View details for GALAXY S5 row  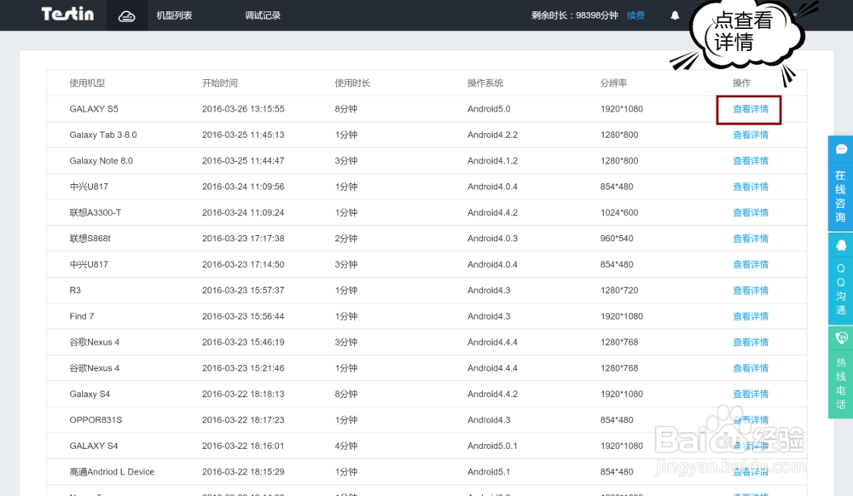750,109
